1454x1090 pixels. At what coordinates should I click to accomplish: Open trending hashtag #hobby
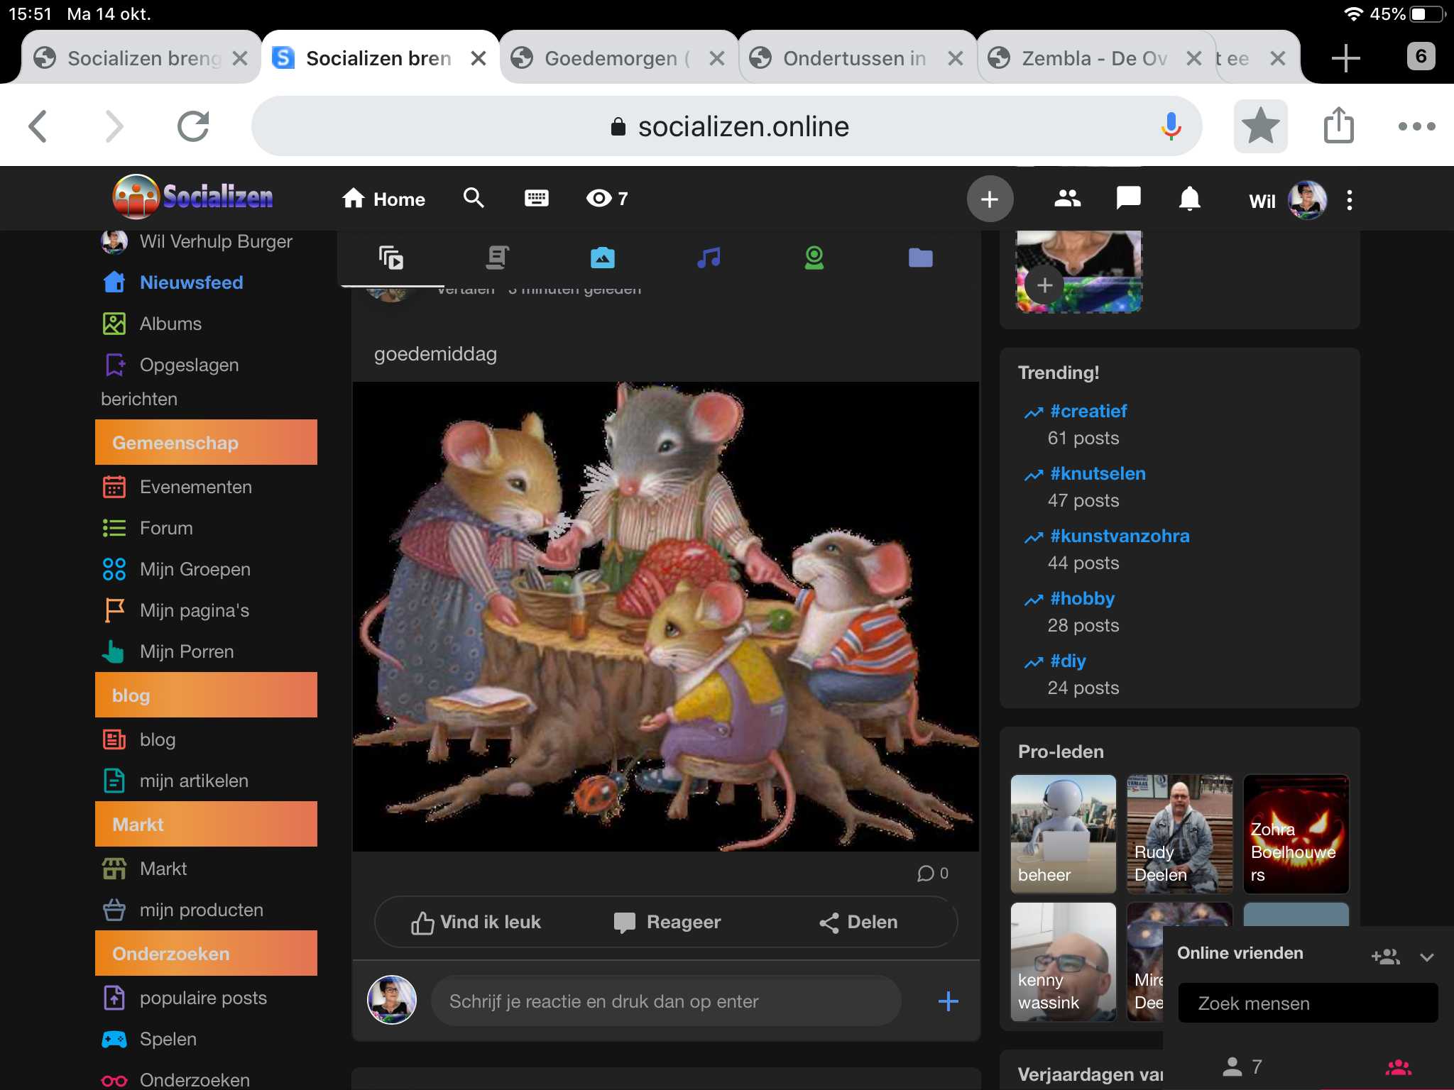[x=1082, y=598]
